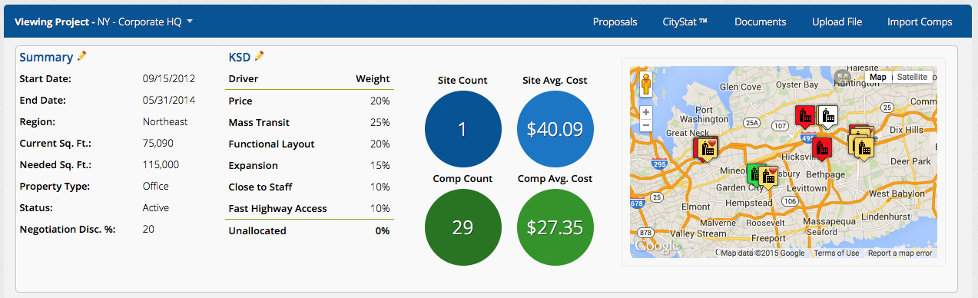Expand the Viewing Project dropdown arrow
This screenshot has height=298, width=978.
pos(190,22)
